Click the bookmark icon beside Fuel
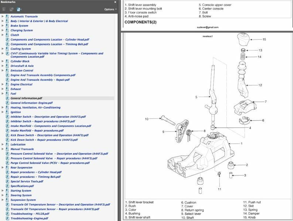 7,94
